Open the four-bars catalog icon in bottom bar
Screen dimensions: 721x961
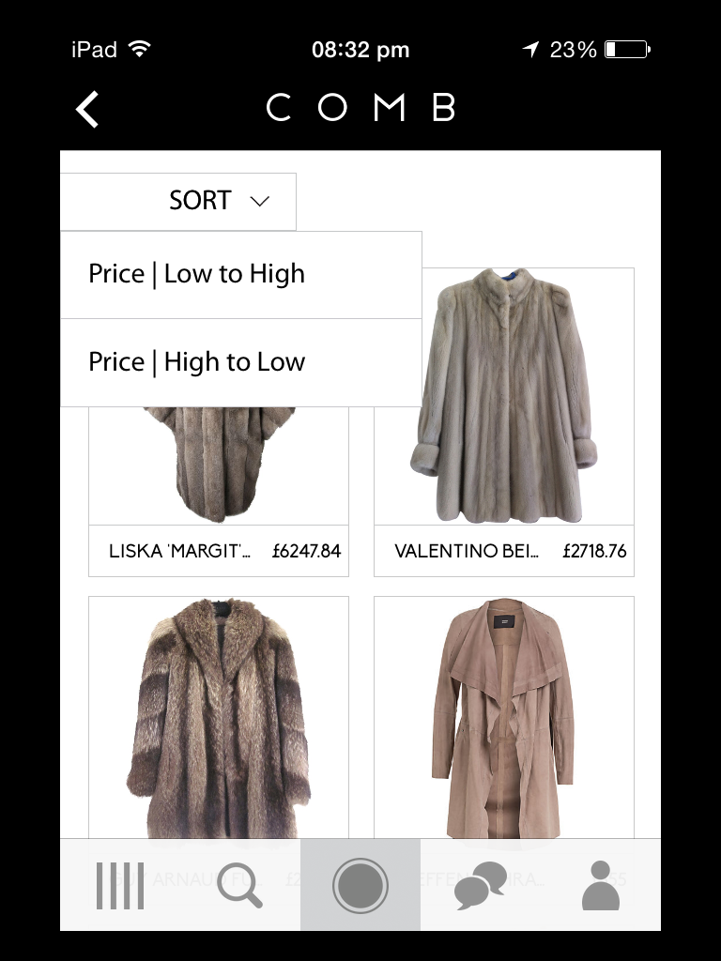pos(120,886)
